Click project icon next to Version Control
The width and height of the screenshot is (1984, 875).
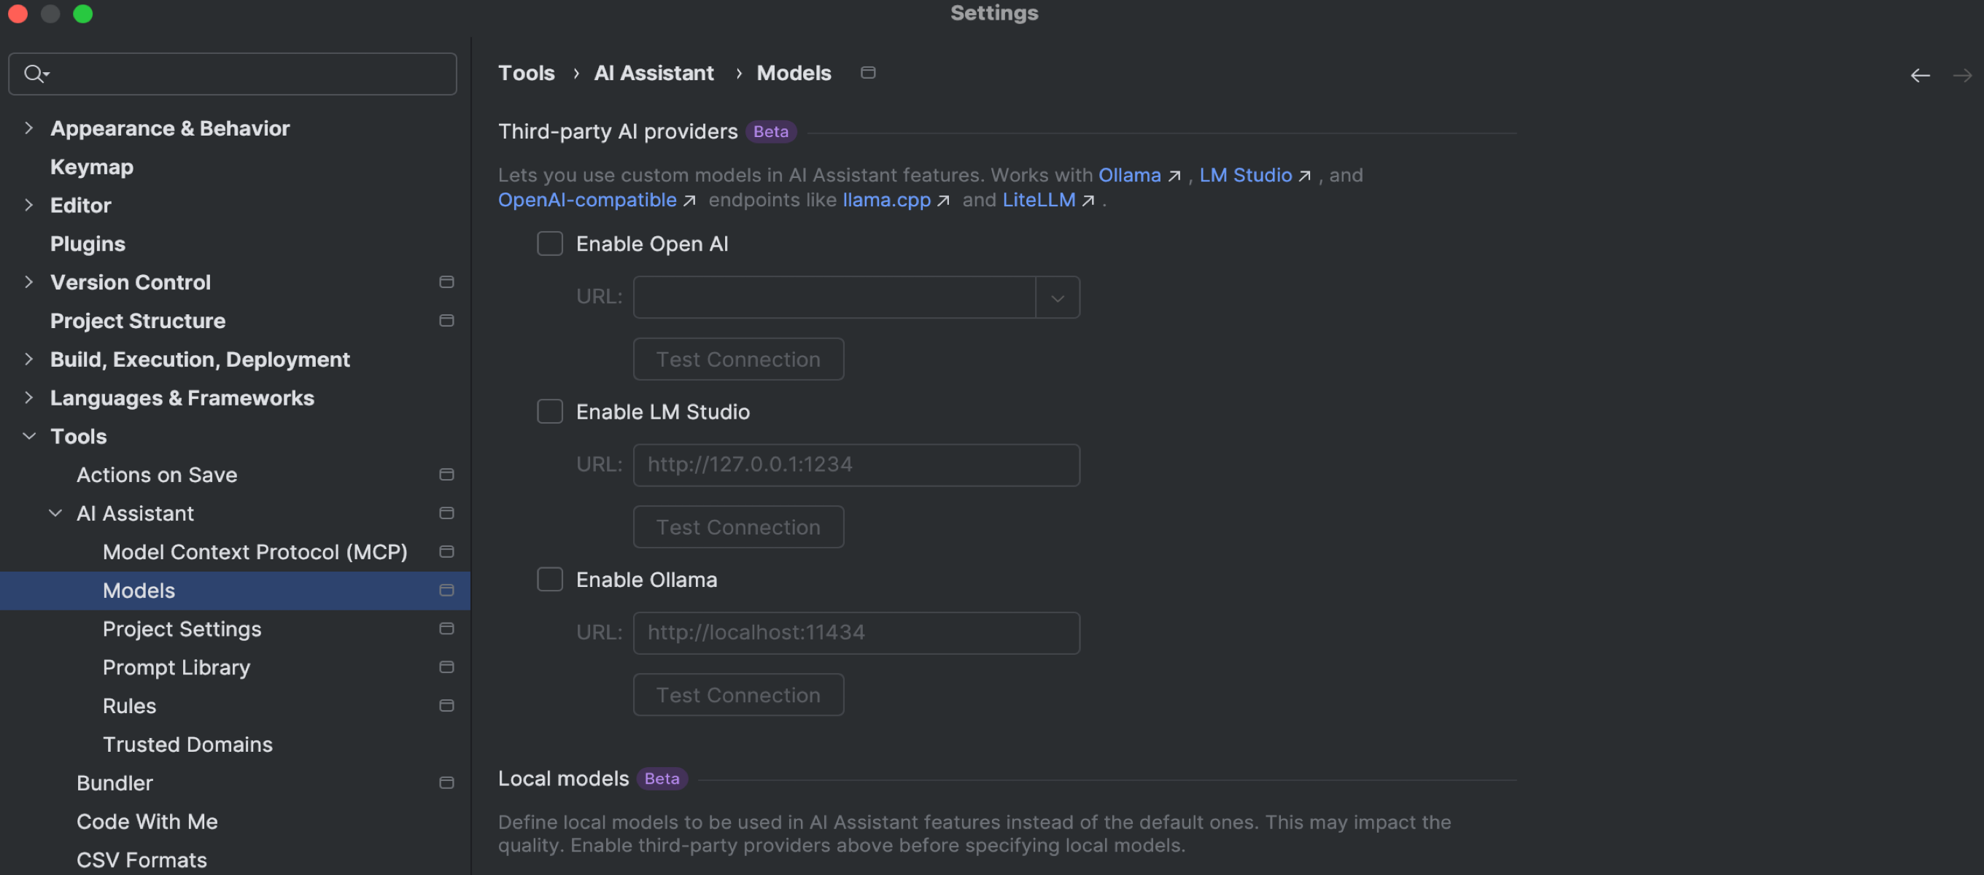coord(446,282)
